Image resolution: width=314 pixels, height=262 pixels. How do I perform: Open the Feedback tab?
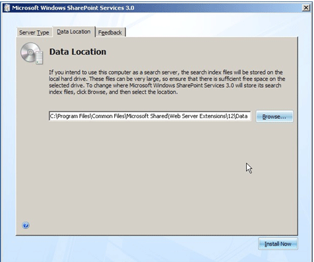click(110, 32)
